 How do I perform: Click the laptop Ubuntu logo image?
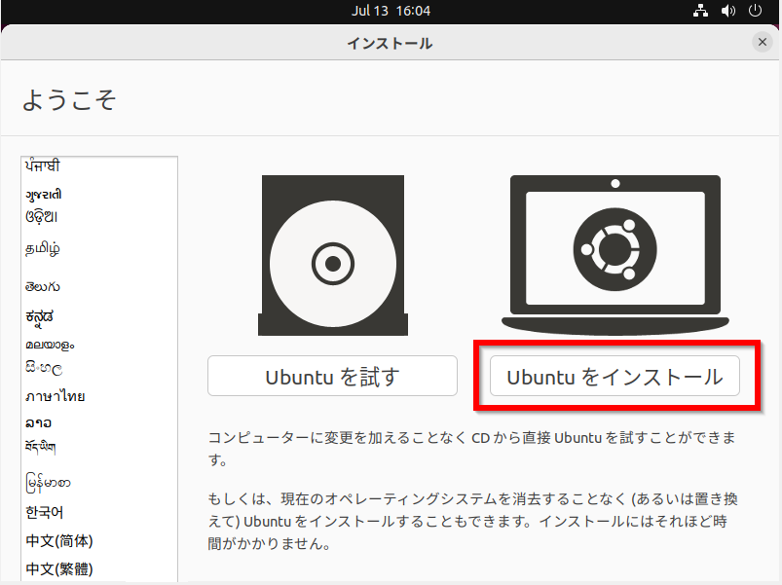click(614, 255)
